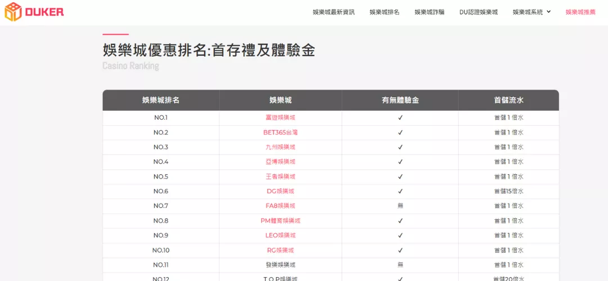608x281 pixels.
Task: Click the 有無體驗金 column header
Action: click(400, 100)
